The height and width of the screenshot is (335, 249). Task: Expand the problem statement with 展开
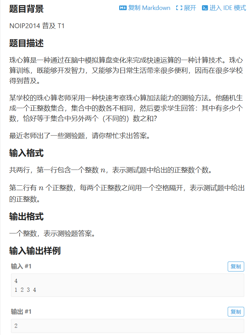coord(186,8)
